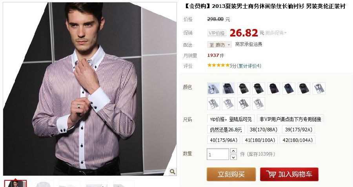Select size 42(180/104A)
Viewport: 353px width, 187px height.
[x=297, y=140]
